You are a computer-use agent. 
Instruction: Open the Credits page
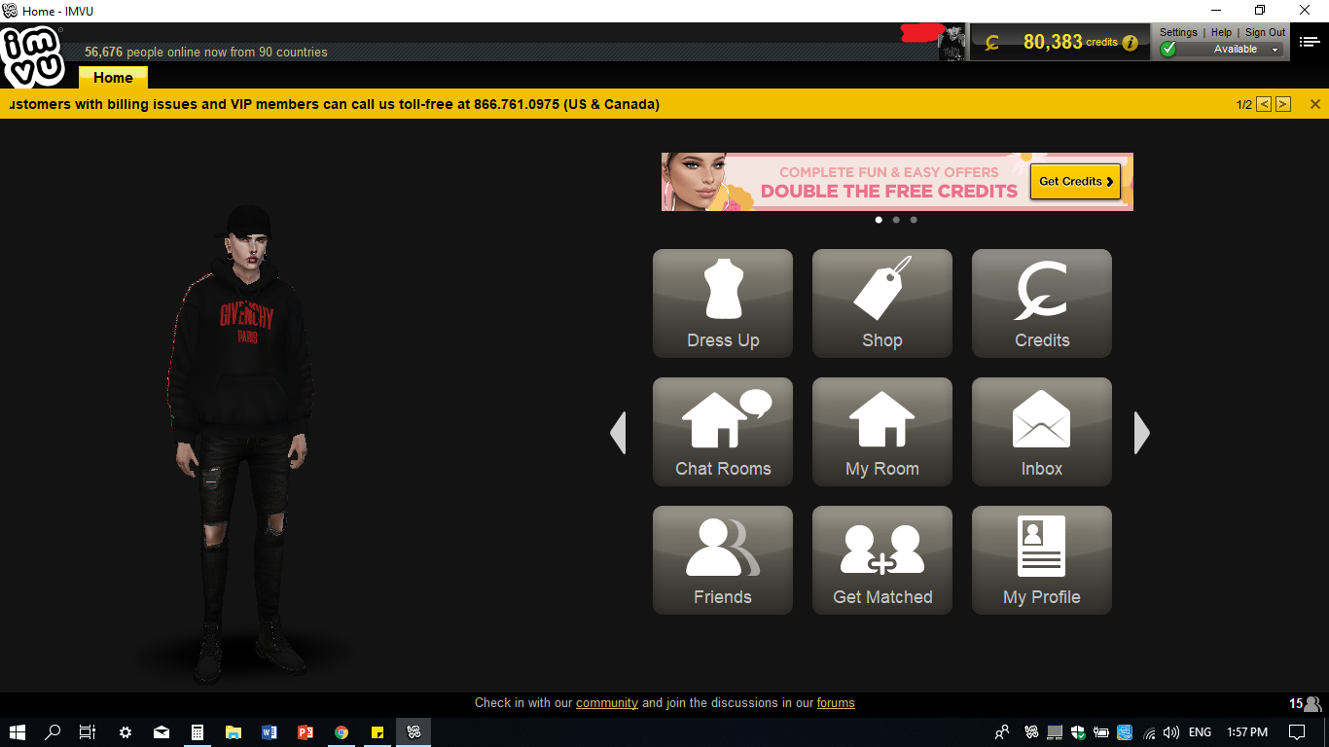[1041, 302]
